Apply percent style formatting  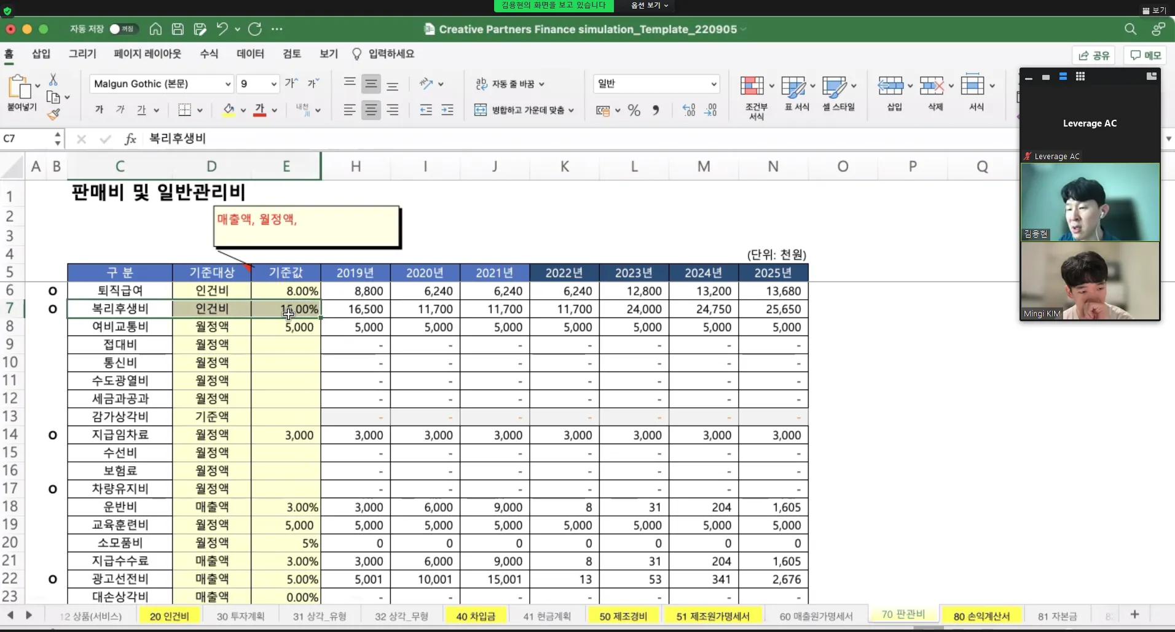click(634, 111)
